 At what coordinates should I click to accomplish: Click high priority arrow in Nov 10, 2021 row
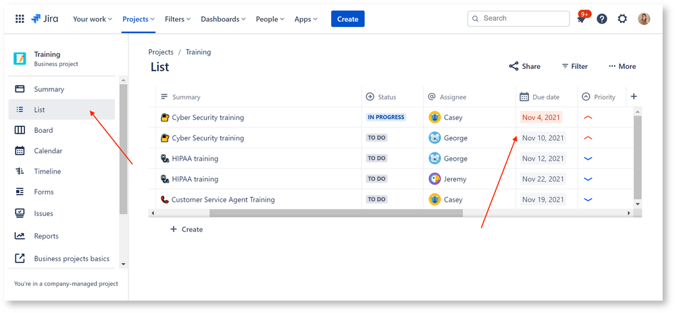(588, 138)
